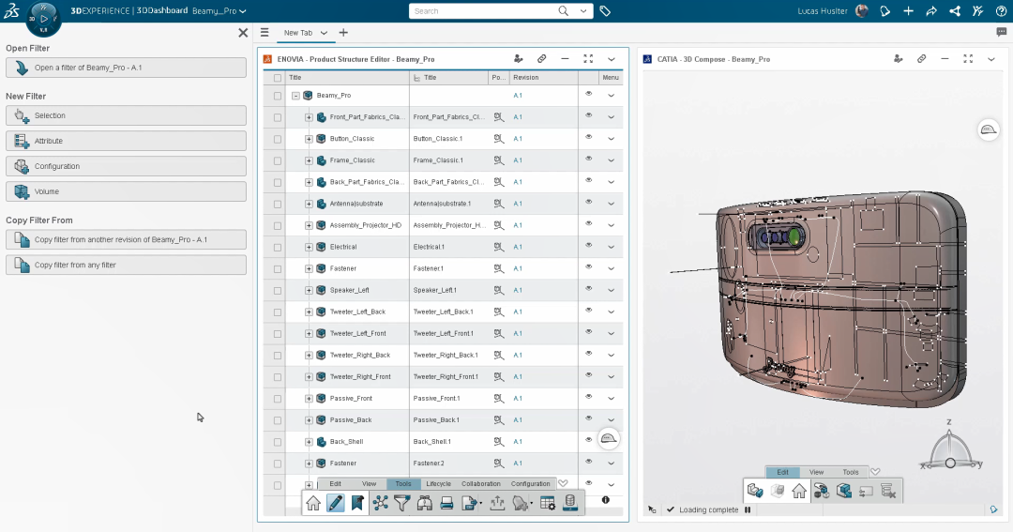
Task: Click the list delete icon in 3D Compose toolbar
Action: 888,492
